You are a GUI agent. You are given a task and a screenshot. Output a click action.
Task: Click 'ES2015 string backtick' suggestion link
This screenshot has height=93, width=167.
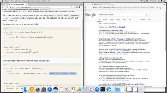point(117,27)
